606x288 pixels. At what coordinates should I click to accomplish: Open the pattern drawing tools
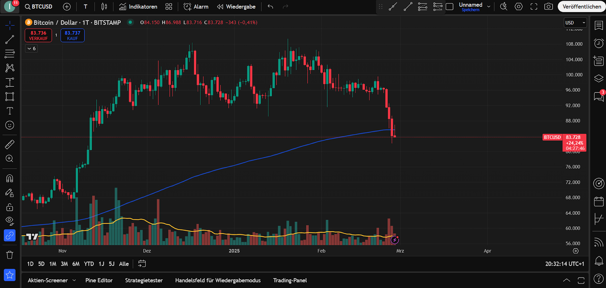pos(10,68)
